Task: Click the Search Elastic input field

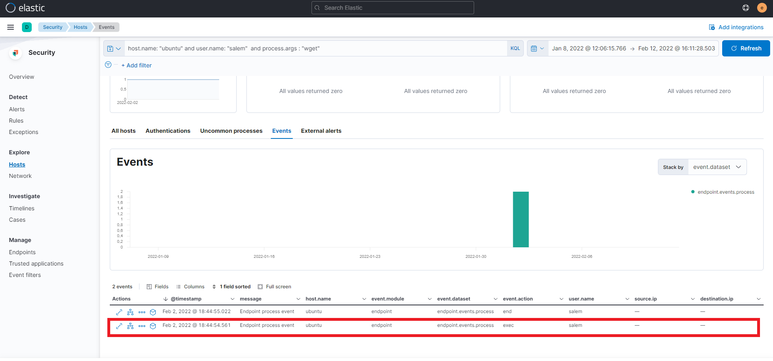Action: tap(392, 8)
